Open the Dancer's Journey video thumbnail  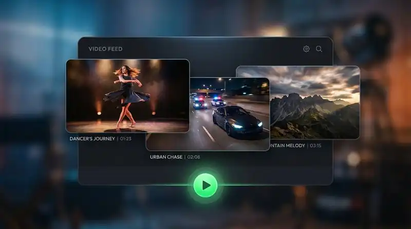(127, 96)
